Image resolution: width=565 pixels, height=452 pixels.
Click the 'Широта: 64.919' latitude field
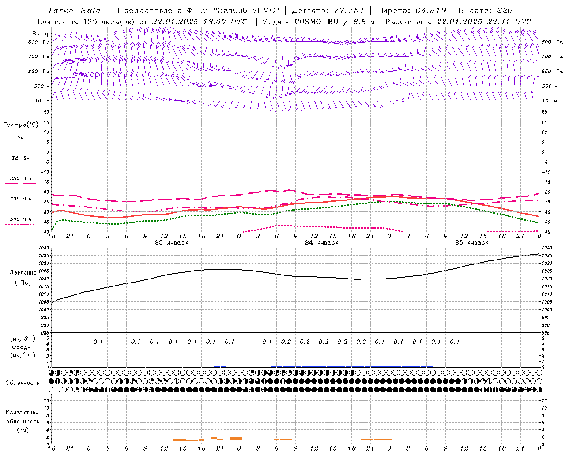click(411, 11)
